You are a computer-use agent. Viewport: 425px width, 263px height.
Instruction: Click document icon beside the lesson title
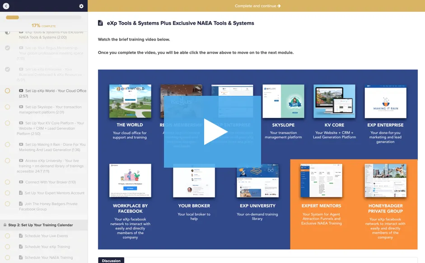point(100,23)
